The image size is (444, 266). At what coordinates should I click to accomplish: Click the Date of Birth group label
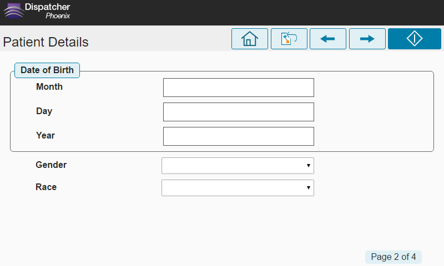[47, 70]
